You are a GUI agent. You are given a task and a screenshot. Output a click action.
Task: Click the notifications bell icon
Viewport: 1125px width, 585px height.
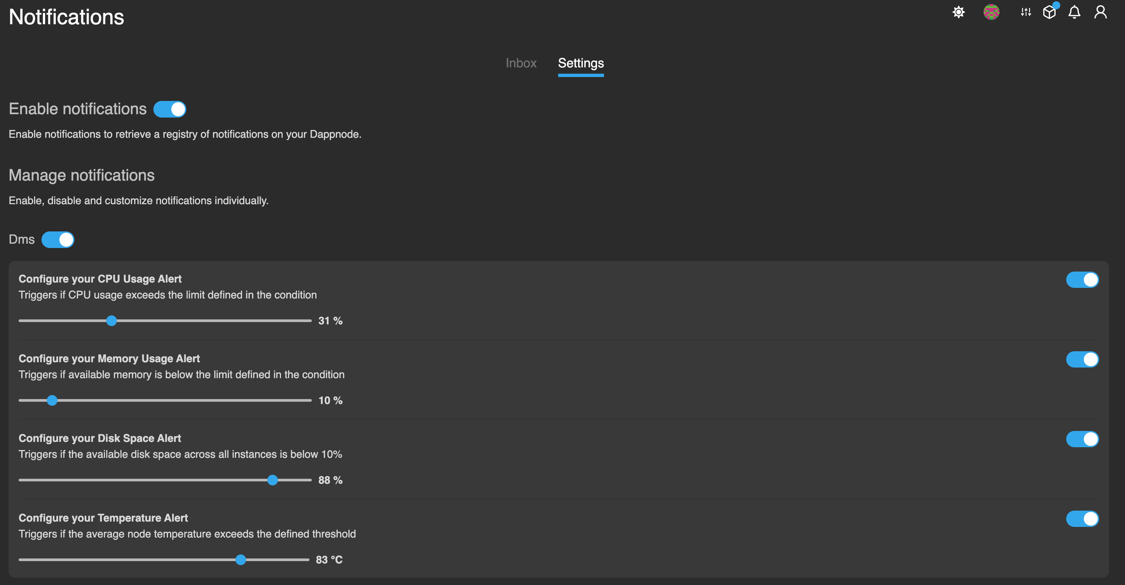pyautogui.click(x=1074, y=12)
